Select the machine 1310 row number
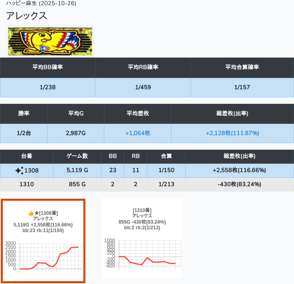The image size is (294, 284). coord(27,184)
